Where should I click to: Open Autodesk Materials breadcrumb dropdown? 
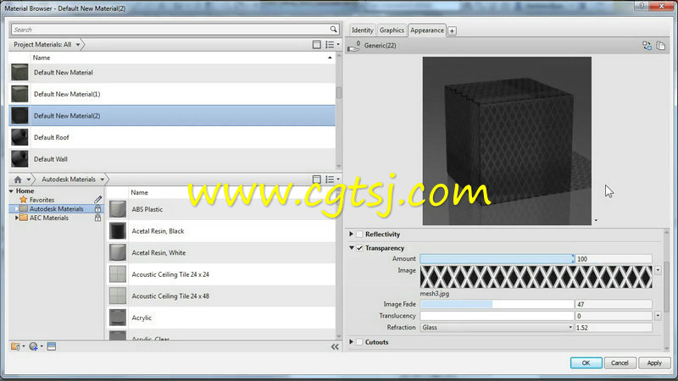(102, 179)
